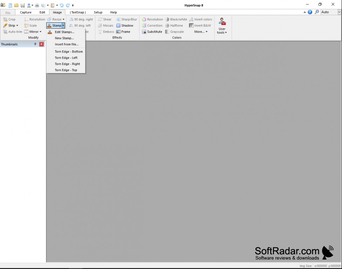Open the More... colors dropdown
Screen dimensions: 342x269
coord(201,31)
